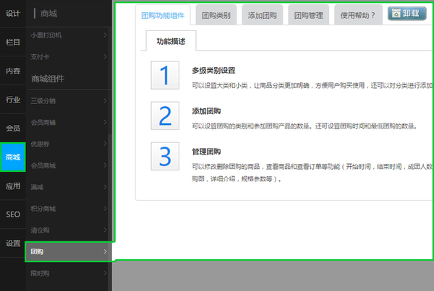Expand chevron beside 三级分销
434x291 pixels.
point(105,101)
